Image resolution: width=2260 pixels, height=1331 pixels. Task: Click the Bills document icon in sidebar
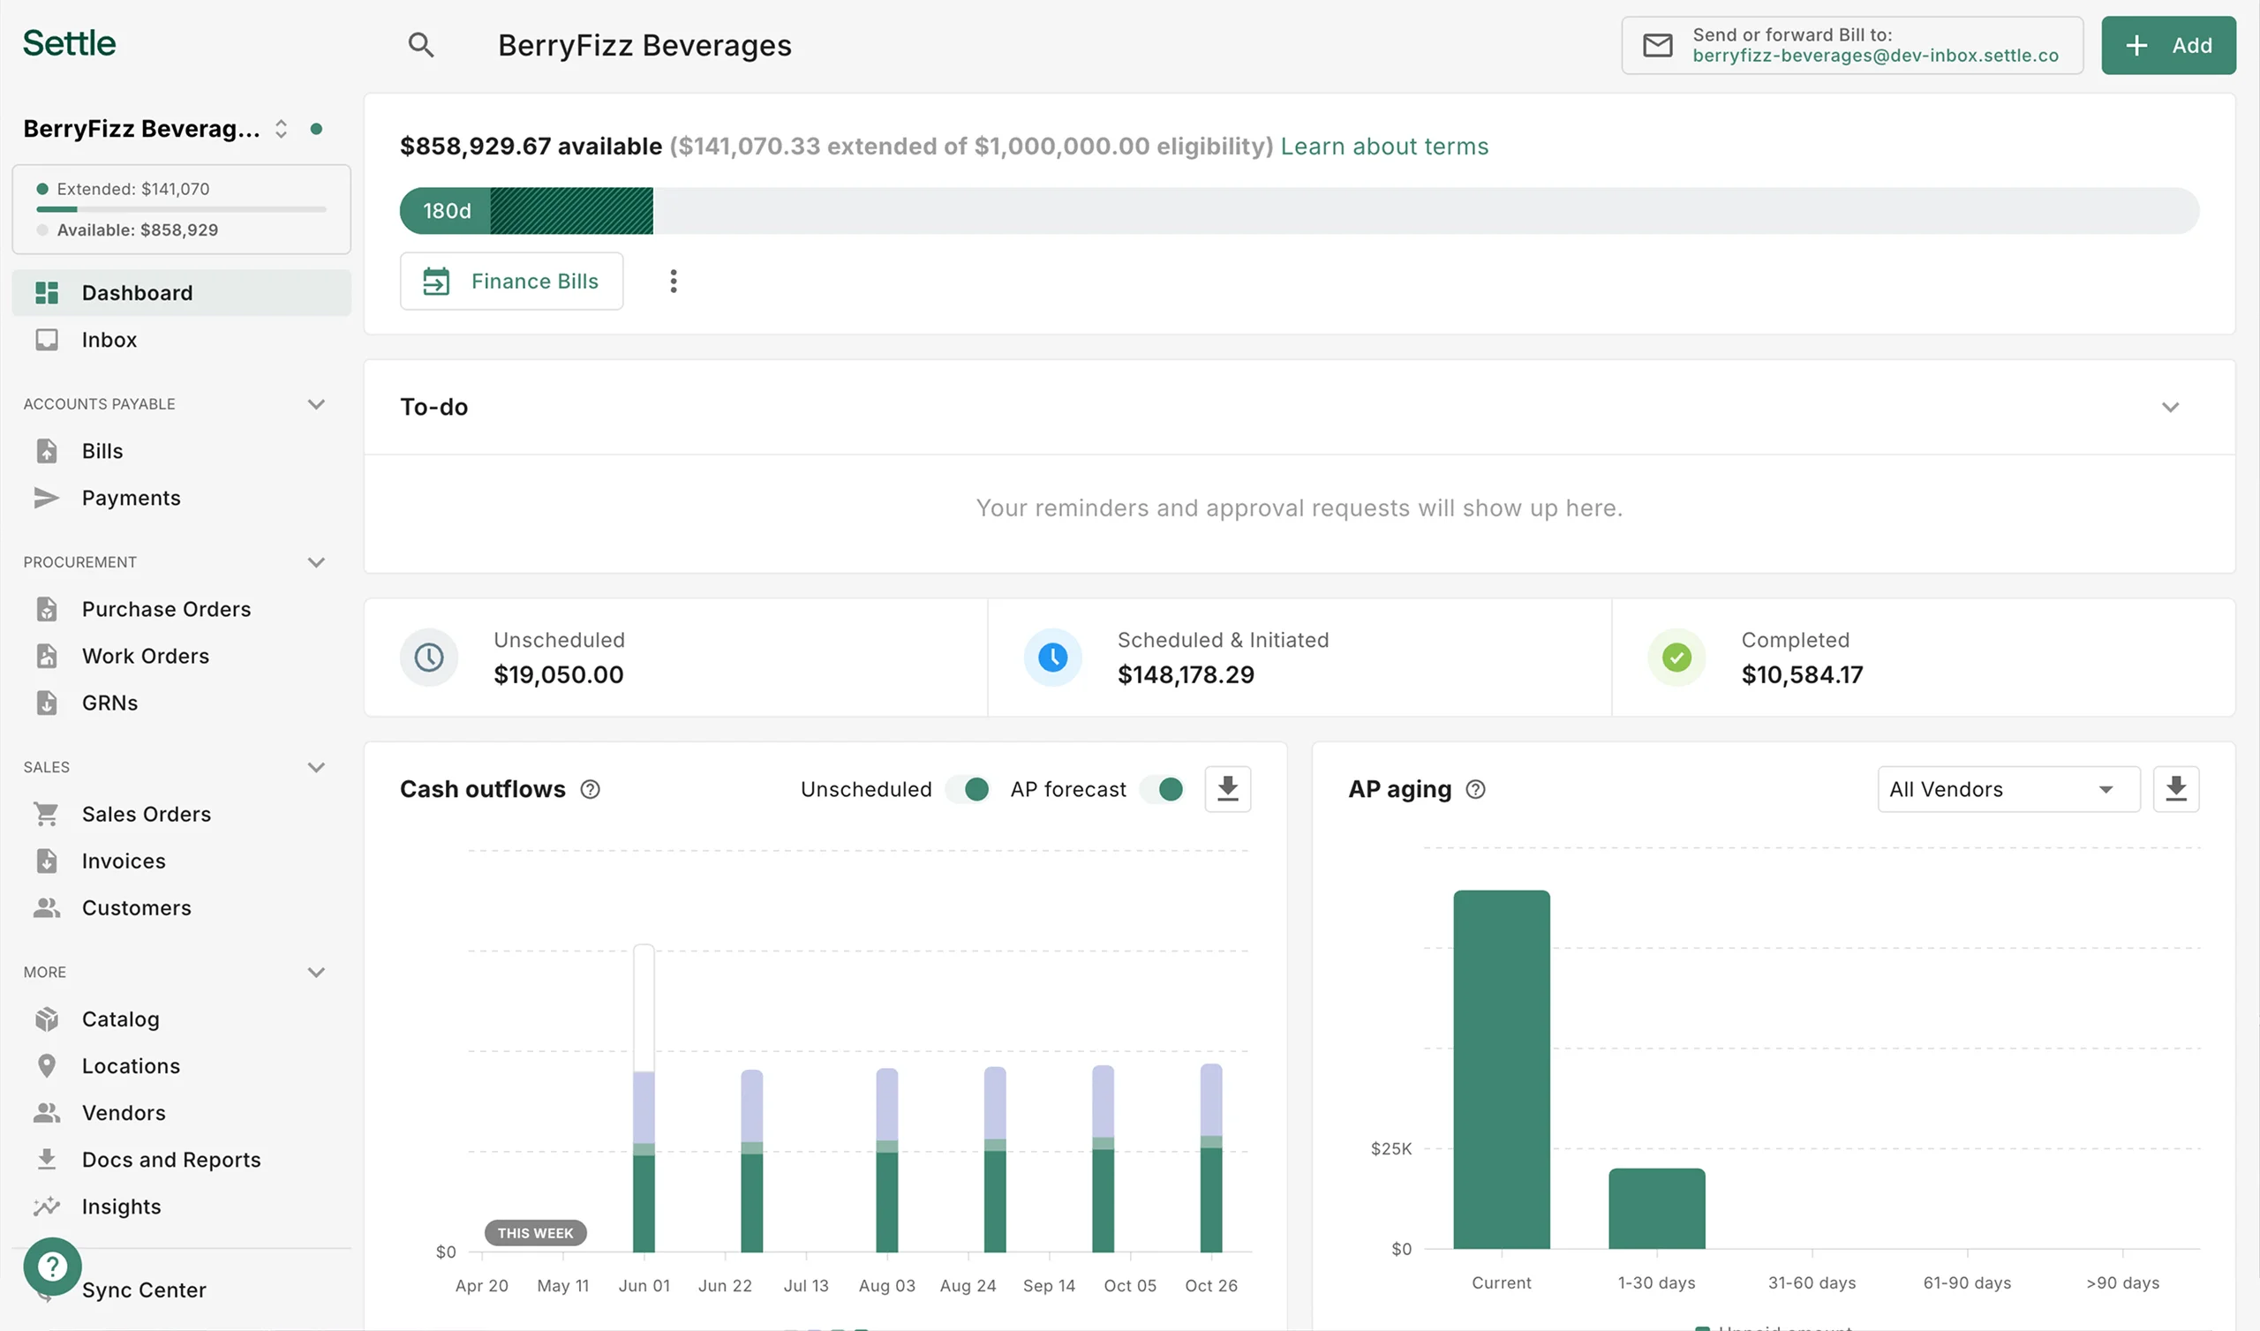point(47,451)
